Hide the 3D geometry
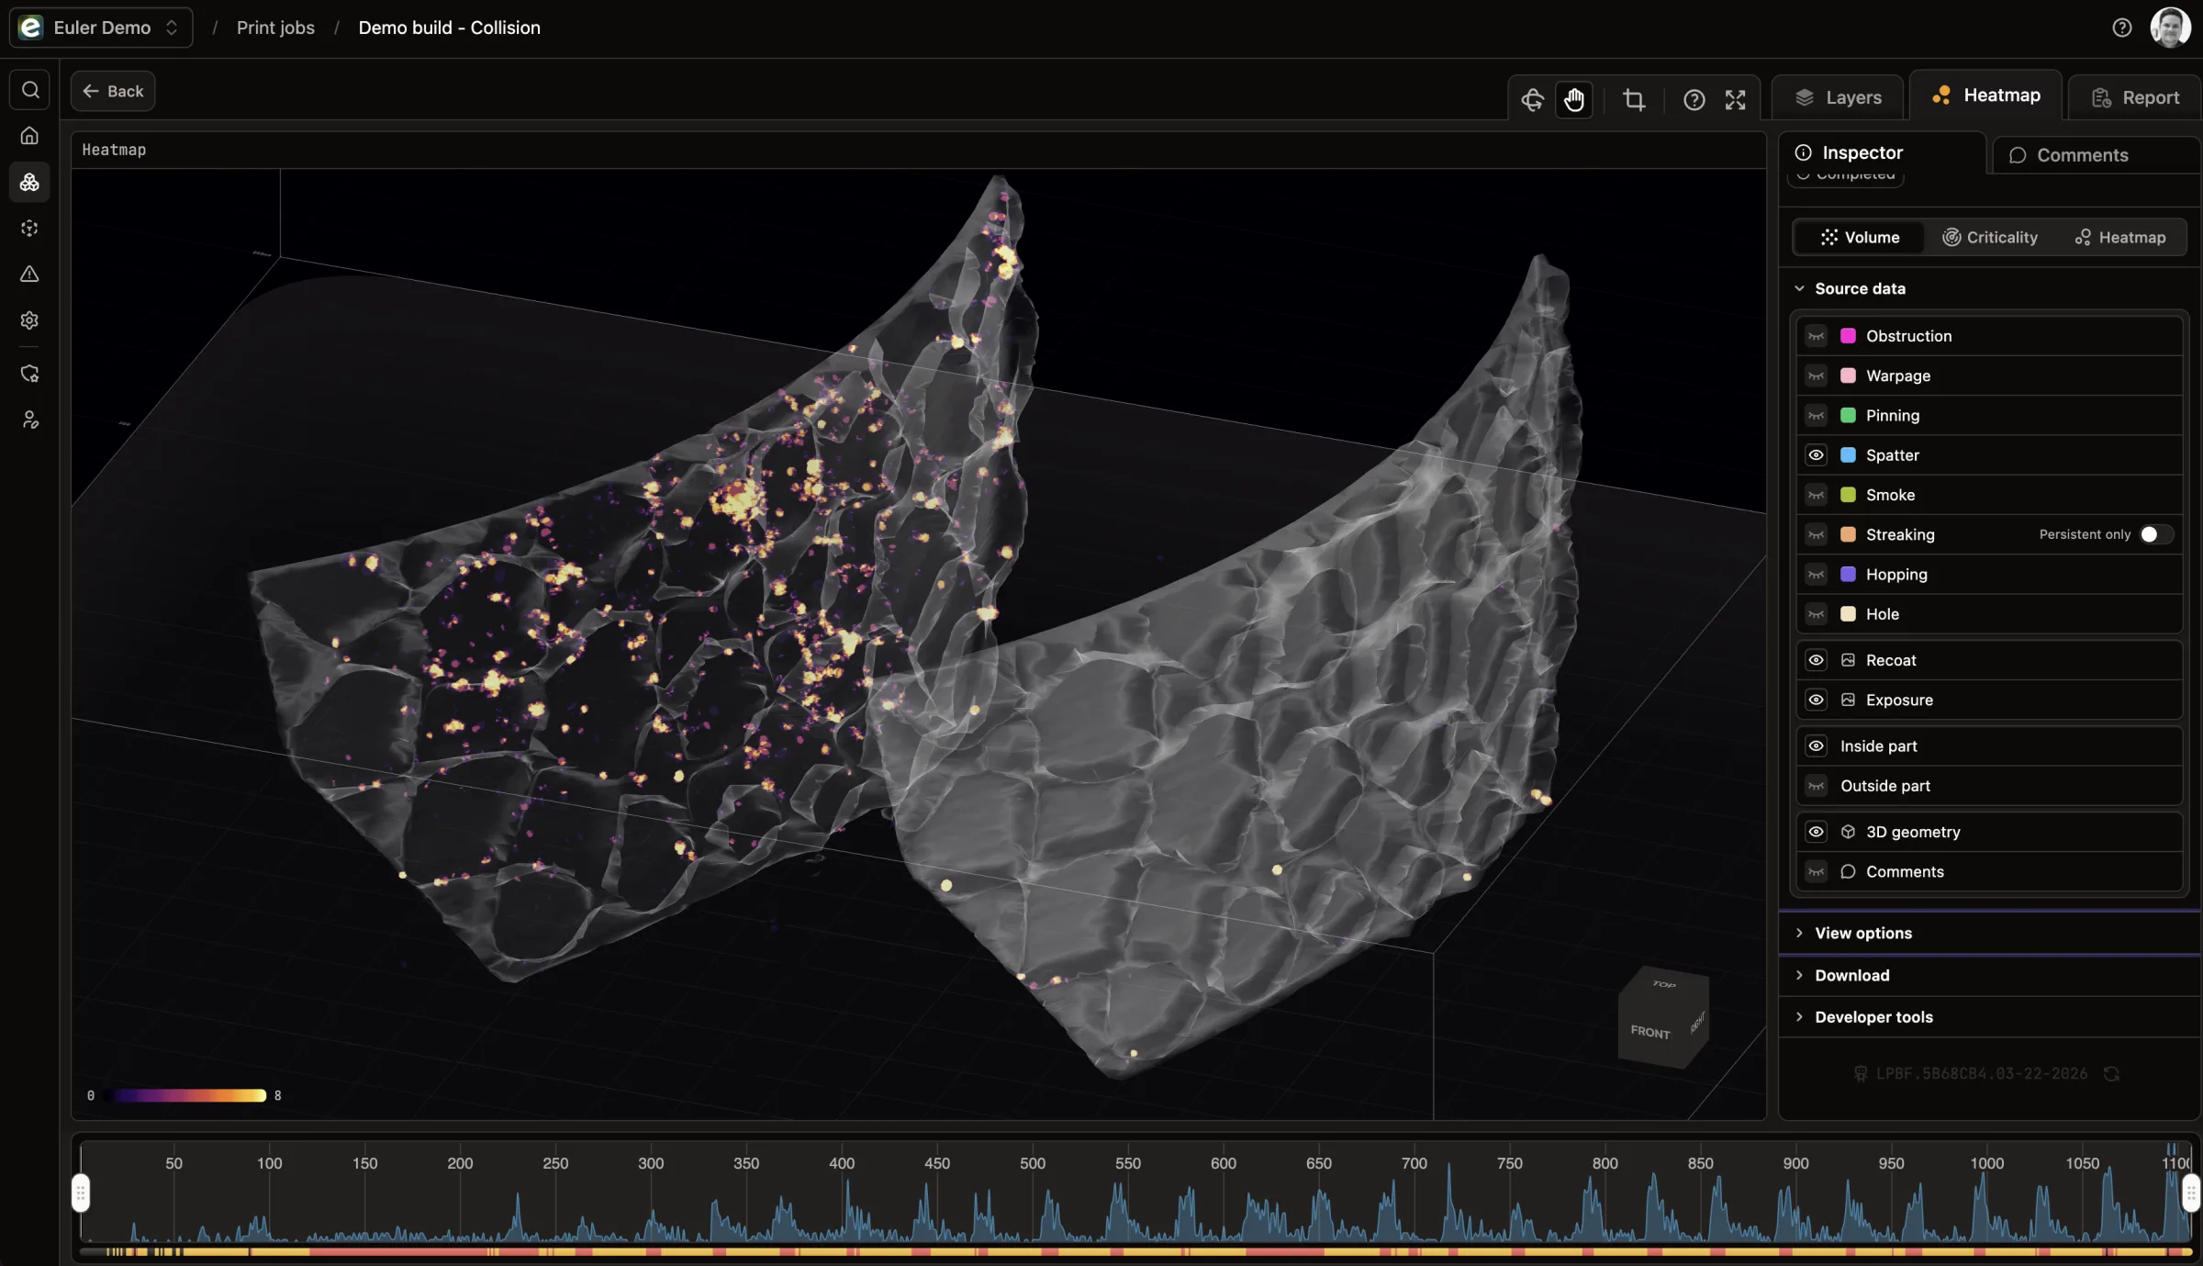 1816,832
